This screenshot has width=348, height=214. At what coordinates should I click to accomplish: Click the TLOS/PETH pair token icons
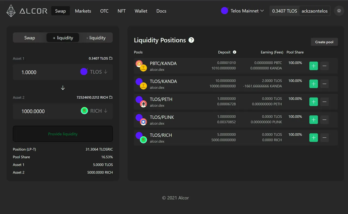point(141,102)
